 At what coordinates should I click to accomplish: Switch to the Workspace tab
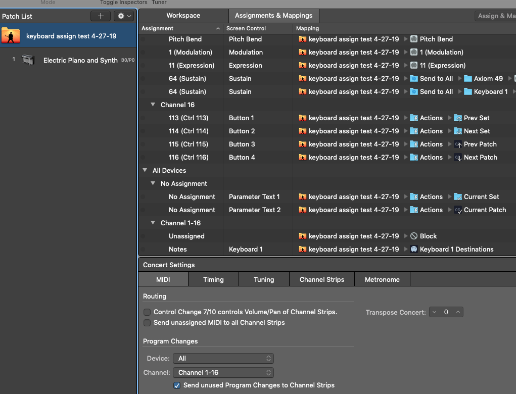pyautogui.click(x=183, y=16)
